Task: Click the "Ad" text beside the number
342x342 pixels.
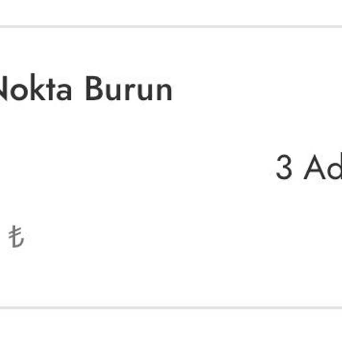Action: [x=322, y=168]
